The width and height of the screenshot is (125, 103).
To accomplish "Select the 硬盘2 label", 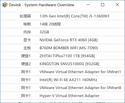I will coord(26,64).
